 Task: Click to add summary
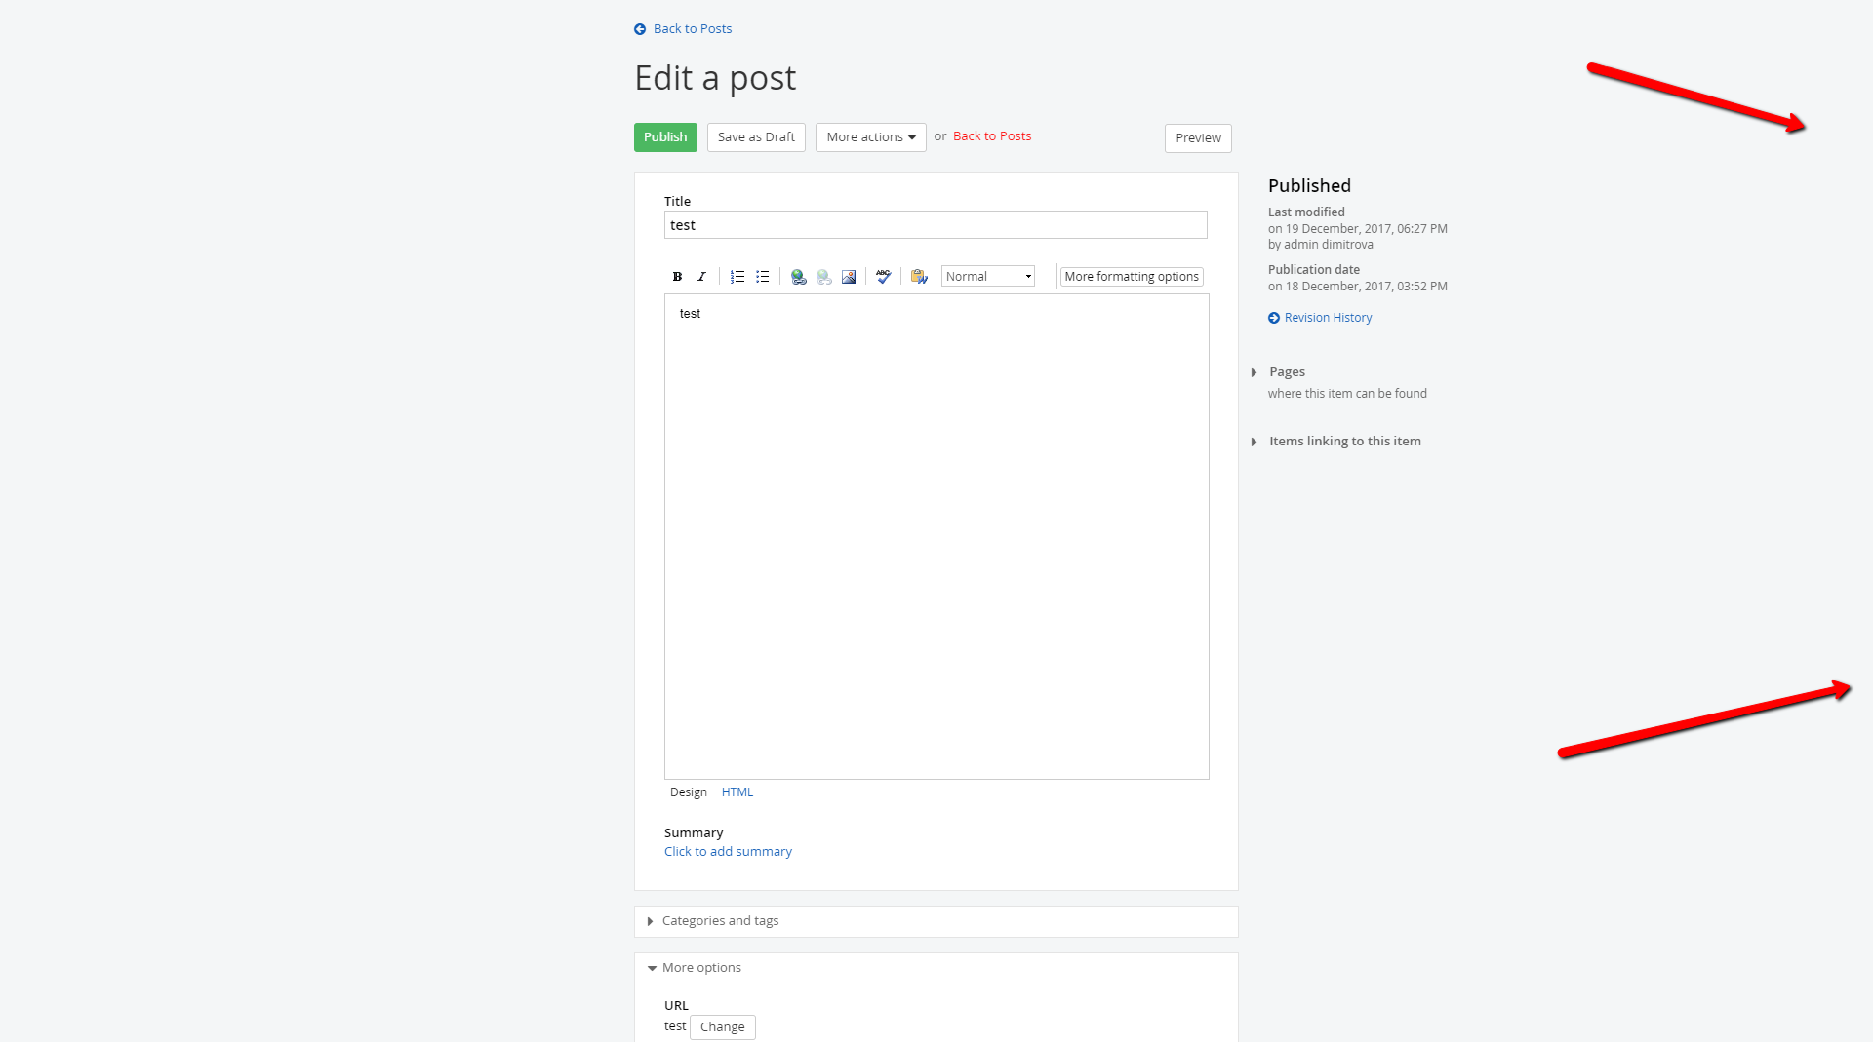click(728, 852)
